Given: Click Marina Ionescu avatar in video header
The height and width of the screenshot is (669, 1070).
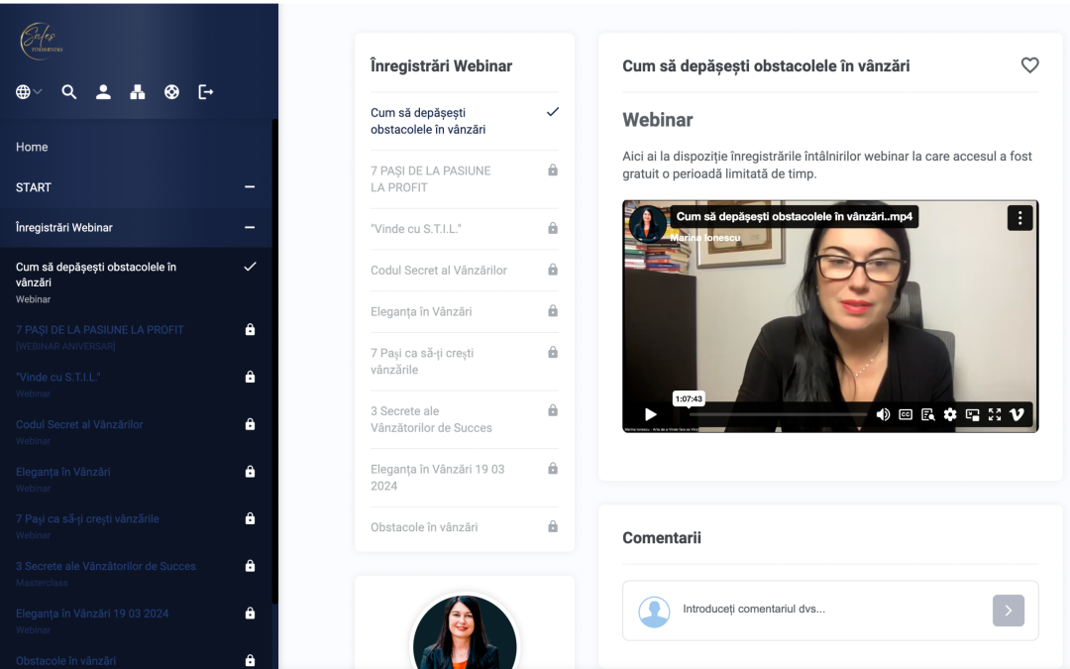Looking at the screenshot, I should click(x=648, y=224).
